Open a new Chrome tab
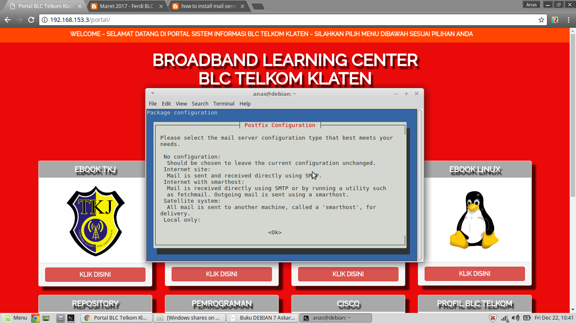Screen dimensions: 576x323 pos(258,7)
